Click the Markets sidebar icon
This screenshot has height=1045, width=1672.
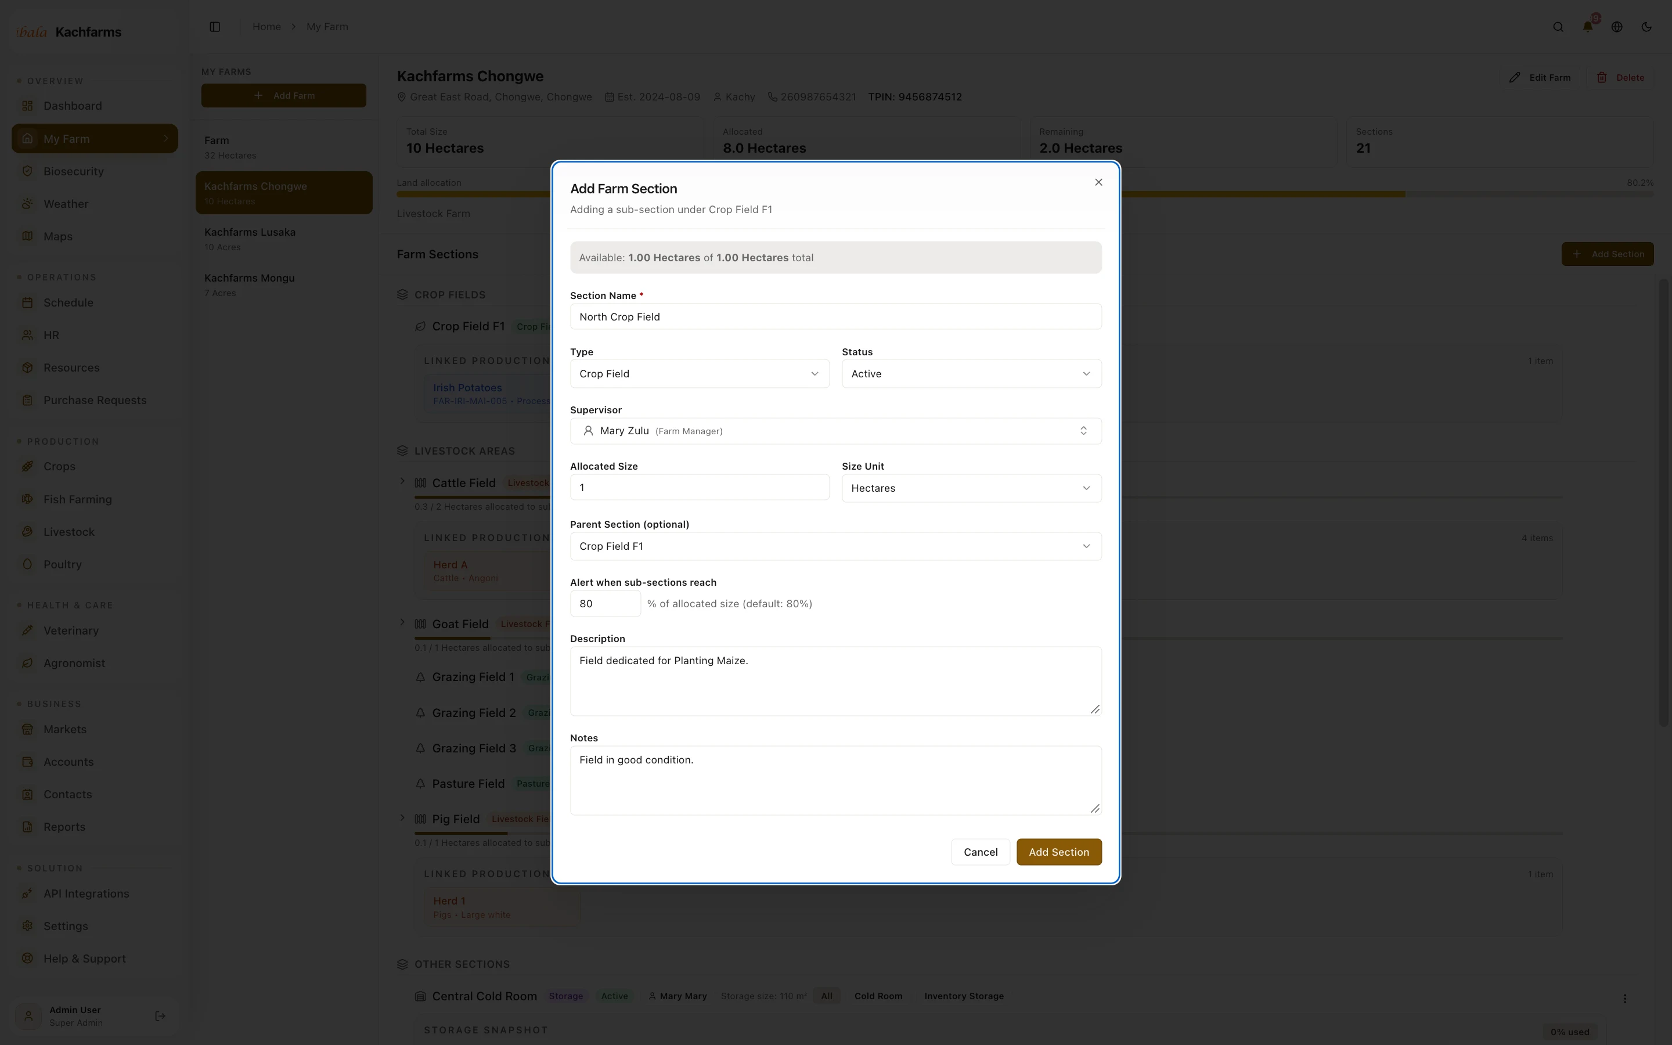pos(28,729)
